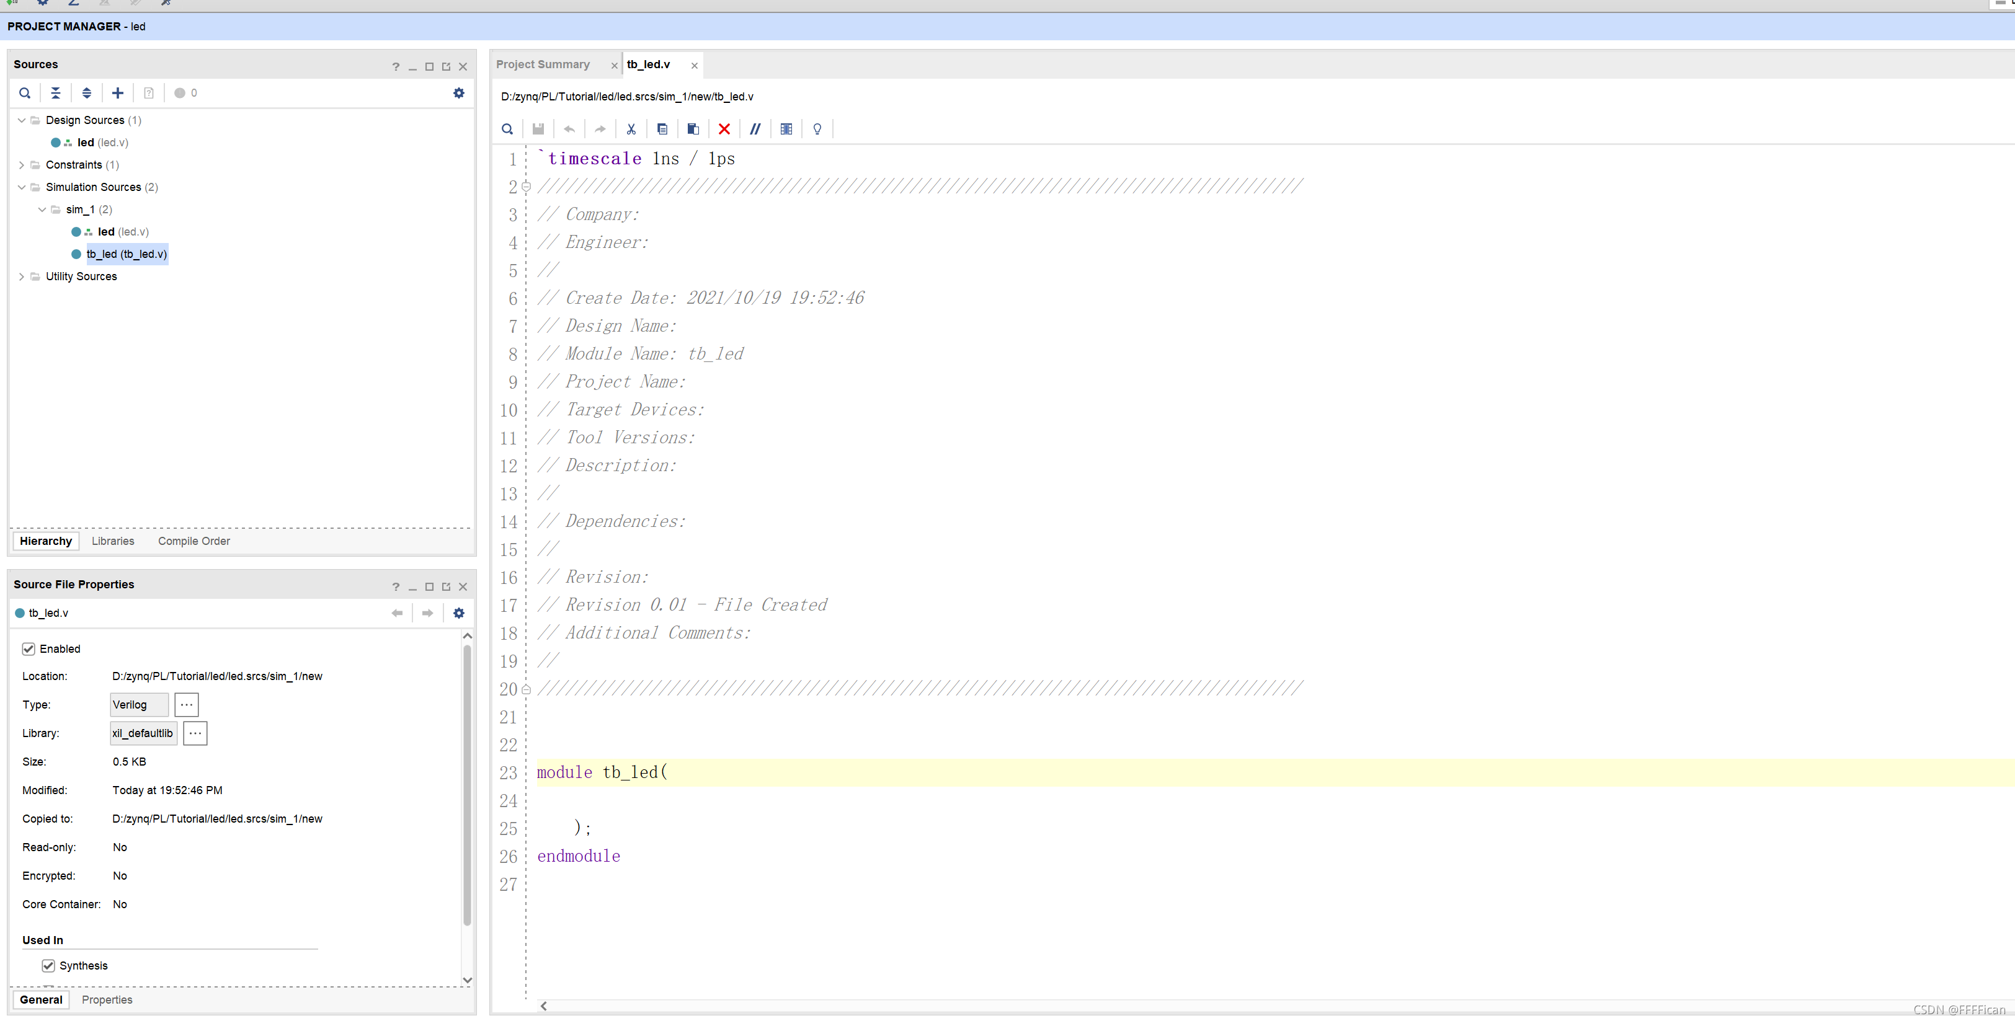Open Sources panel settings gear
2015x1021 pixels.
(459, 93)
